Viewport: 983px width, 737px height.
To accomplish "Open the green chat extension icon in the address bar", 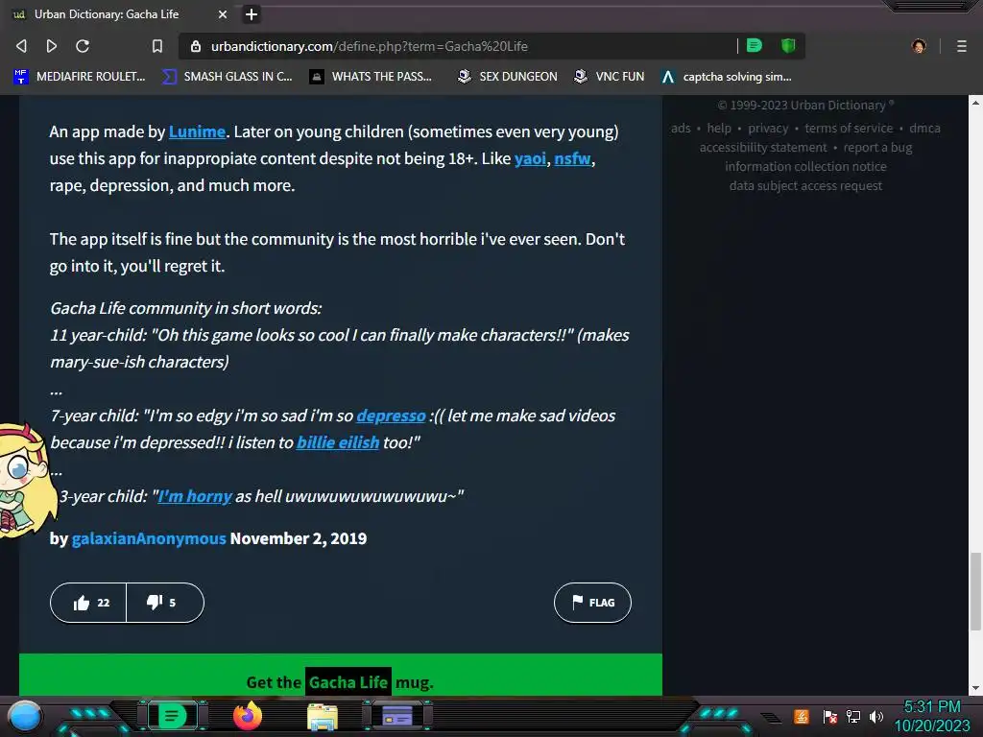I will (755, 45).
